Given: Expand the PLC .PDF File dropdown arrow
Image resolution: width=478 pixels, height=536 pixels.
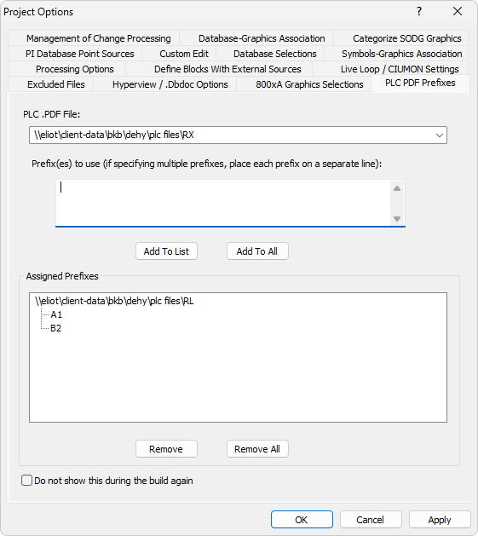Looking at the screenshot, I should (440, 135).
